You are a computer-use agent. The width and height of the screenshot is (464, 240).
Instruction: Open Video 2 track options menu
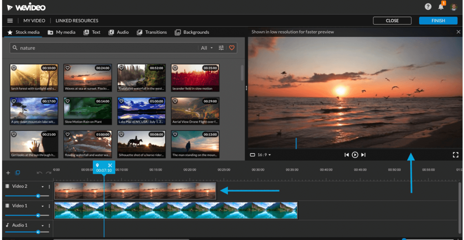click(x=49, y=187)
